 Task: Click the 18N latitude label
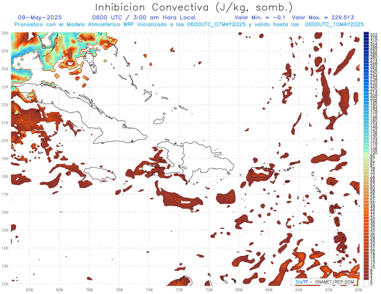click(x=5, y=176)
